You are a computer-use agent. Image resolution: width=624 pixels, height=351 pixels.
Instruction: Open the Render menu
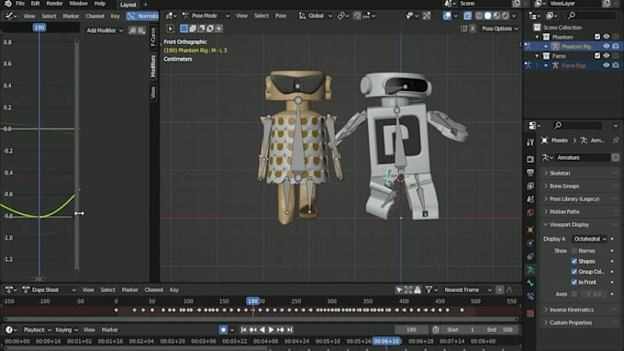coord(54,4)
